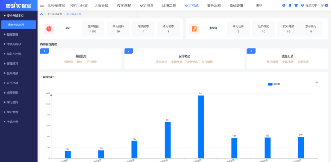Click the 练习试卷 1 stat card

point(168,29)
